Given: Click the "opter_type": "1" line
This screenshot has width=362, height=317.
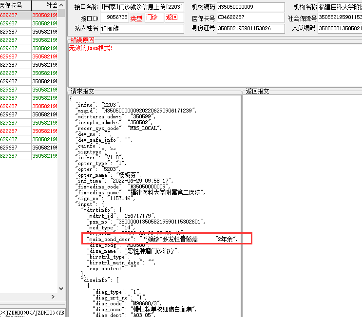Looking at the screenshot, I should 101,164.
